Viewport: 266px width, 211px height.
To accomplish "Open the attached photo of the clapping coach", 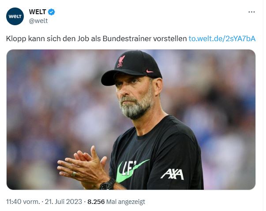I will tap(131, 119).
